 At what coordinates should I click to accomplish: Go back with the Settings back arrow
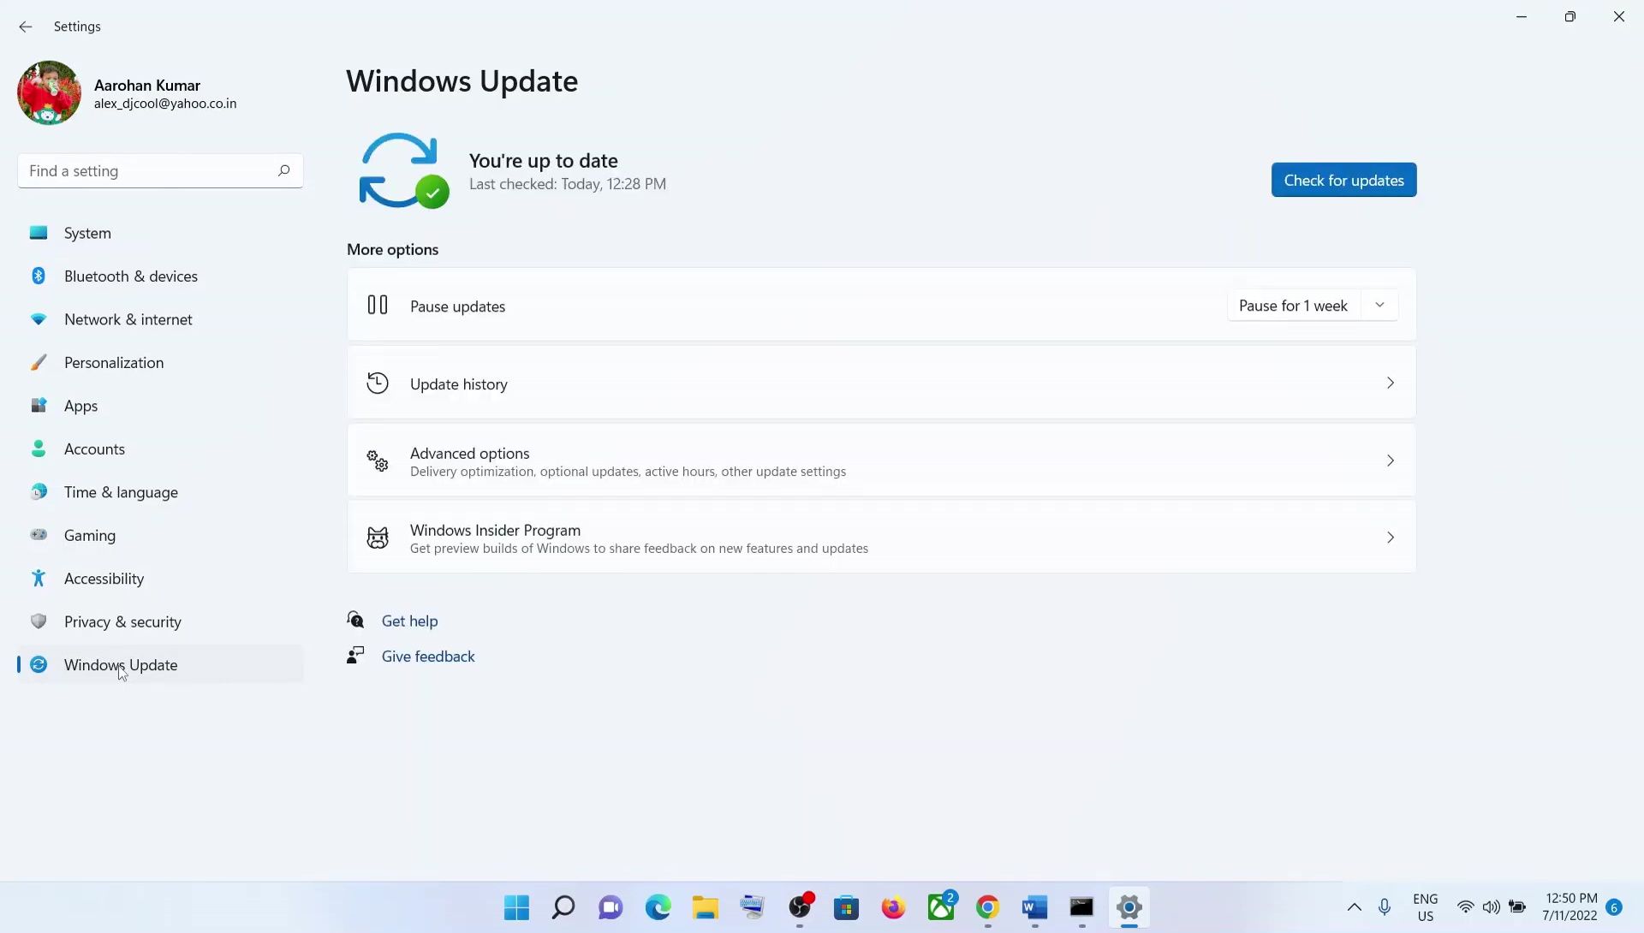pyautogui.click(x=26, y=27)
